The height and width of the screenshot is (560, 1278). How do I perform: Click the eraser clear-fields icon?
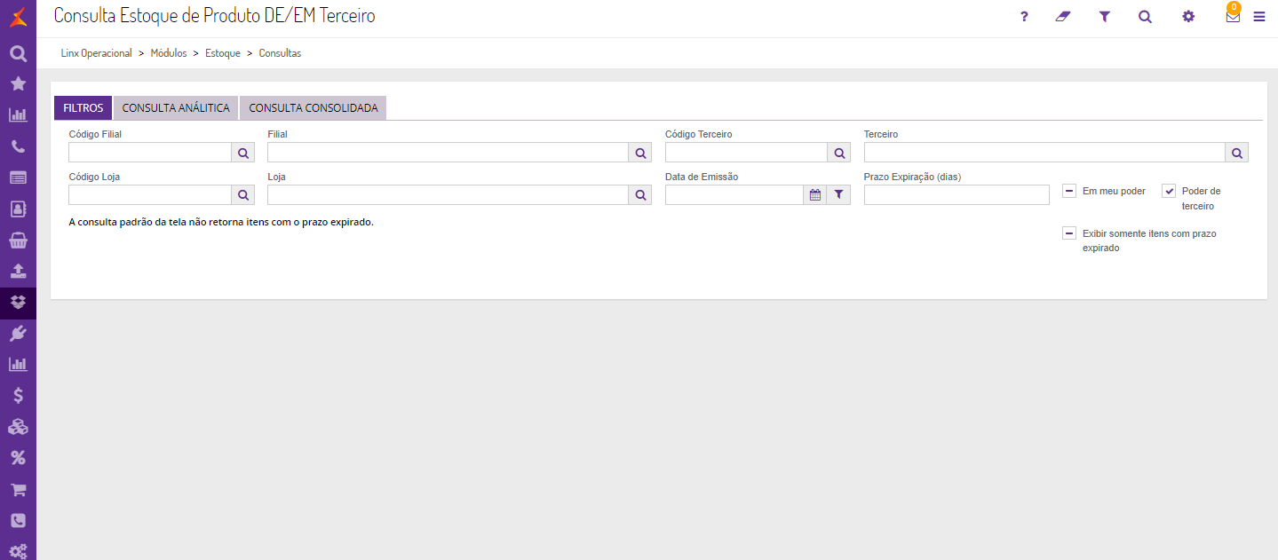coord(1063,16)
